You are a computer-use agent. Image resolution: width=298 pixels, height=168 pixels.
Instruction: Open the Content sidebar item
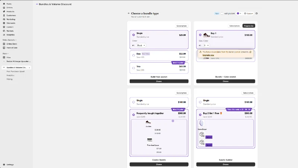pos(10,27)
